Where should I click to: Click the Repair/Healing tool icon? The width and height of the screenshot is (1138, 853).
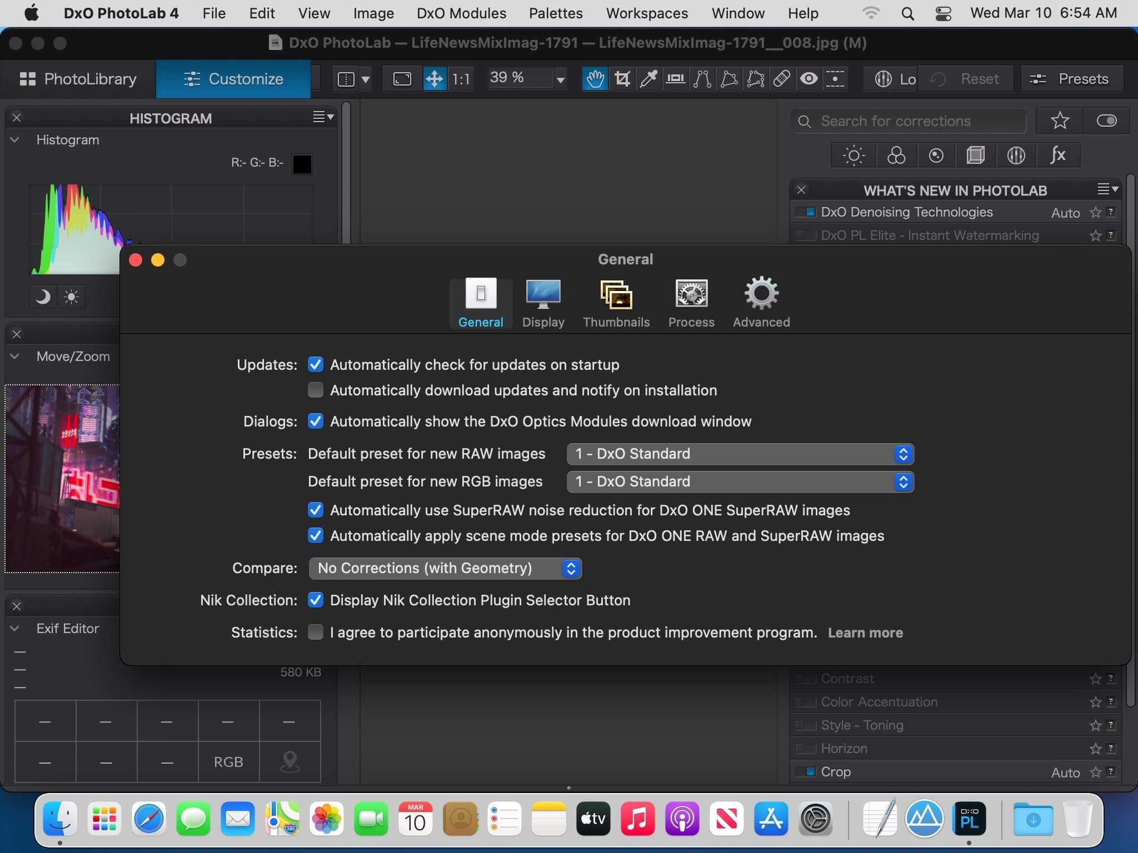781,79
